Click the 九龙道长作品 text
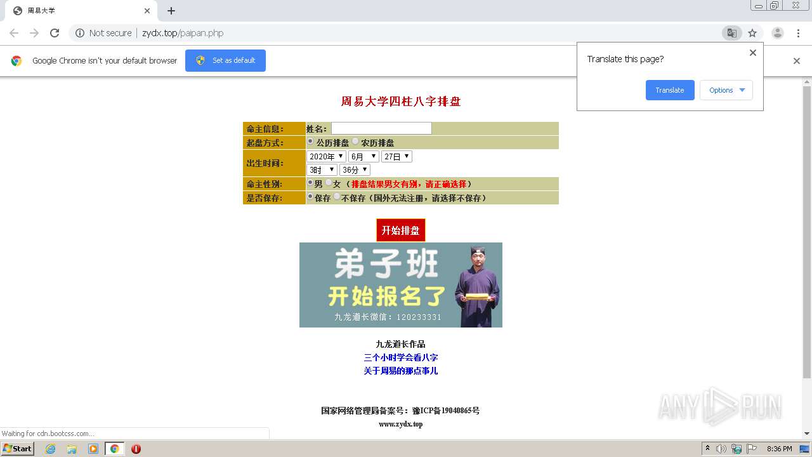 401,344
